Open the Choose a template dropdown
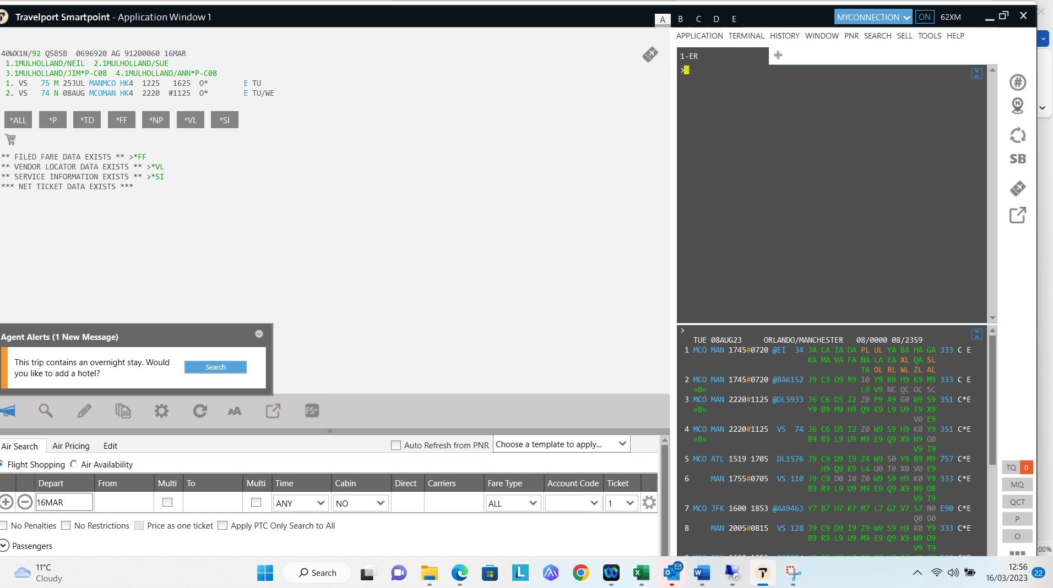1053x588 pixels. [561, 444]
